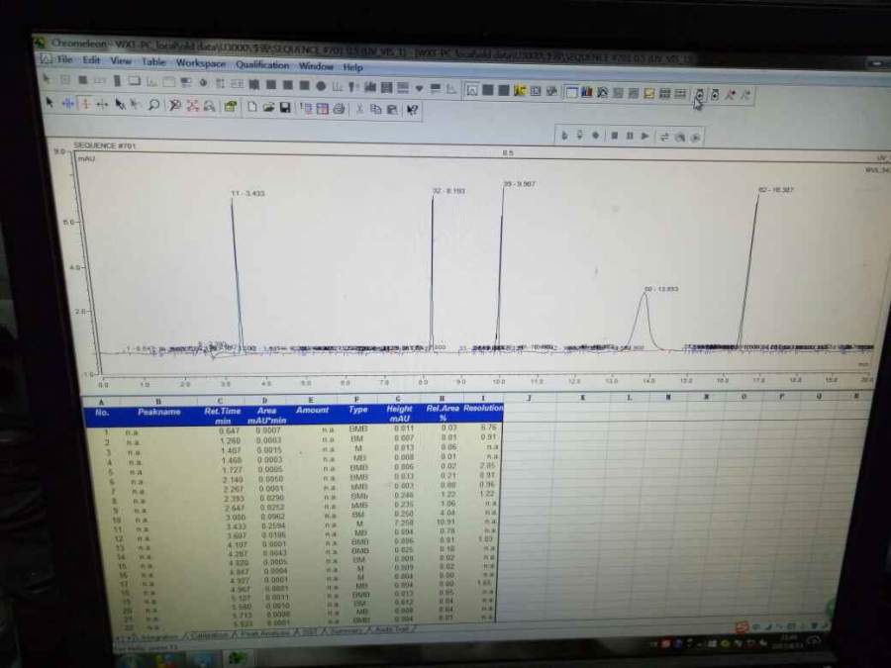Open the Table menu
Screen dimensions: 891x668
click(x=153, y=61)
